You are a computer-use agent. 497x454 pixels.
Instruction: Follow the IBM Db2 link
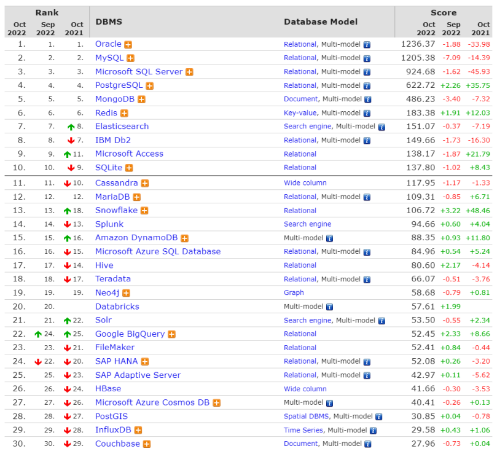[113, 140]
